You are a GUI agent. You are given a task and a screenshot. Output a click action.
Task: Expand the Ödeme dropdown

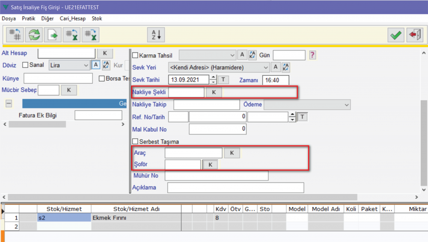point(346,105)
